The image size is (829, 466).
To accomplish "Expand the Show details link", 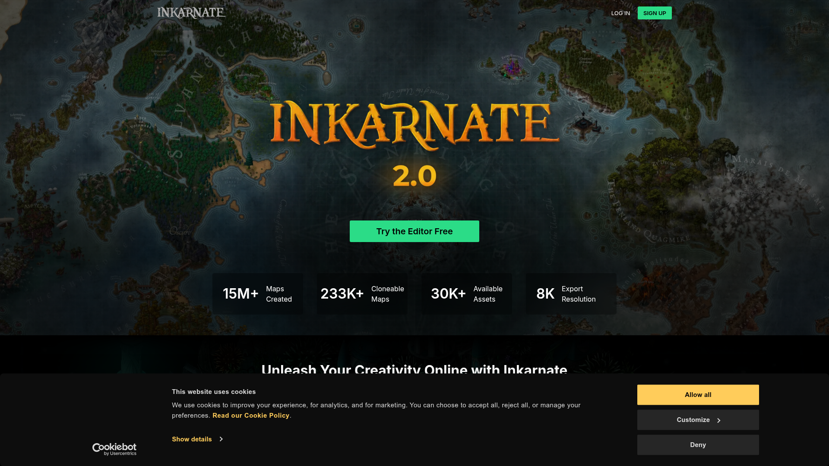I will [x=192, y=439].
